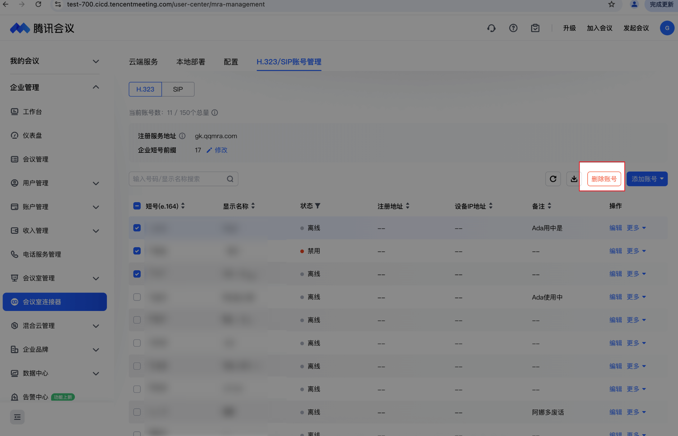
Task: Expand 会议室管理 submenu
Action: (x=96, y=278)
